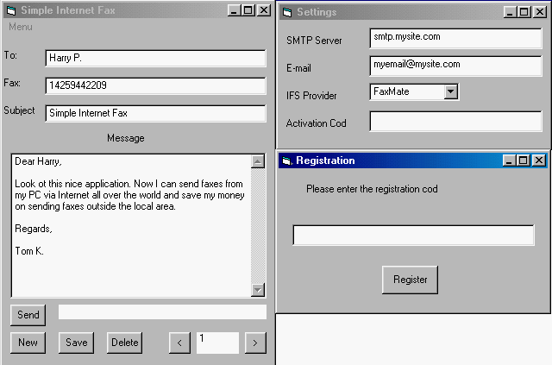Viewport: 552px width, 365px height.
Task: Click the Registration window title icon
Action: click(287, 160)
